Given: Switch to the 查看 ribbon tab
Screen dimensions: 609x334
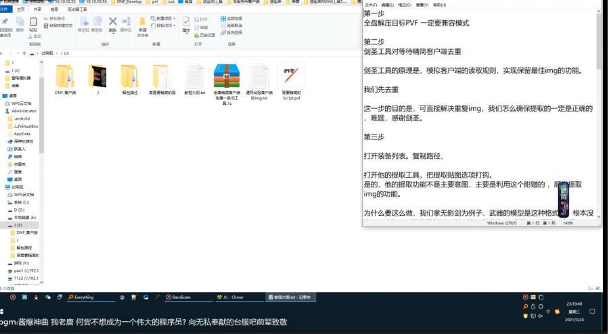Looking at the screenshot, I should [x=54, y=9].
